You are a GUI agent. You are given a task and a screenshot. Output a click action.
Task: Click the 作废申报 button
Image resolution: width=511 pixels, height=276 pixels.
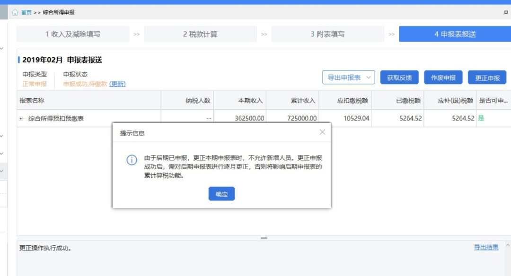[443, 78]
